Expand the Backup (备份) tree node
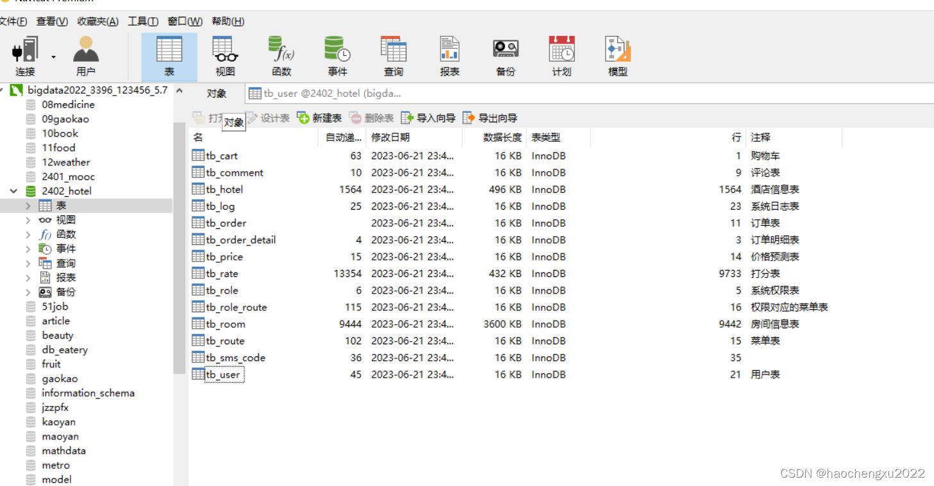This screenshot has width=934, height=486. pos(28,292)
